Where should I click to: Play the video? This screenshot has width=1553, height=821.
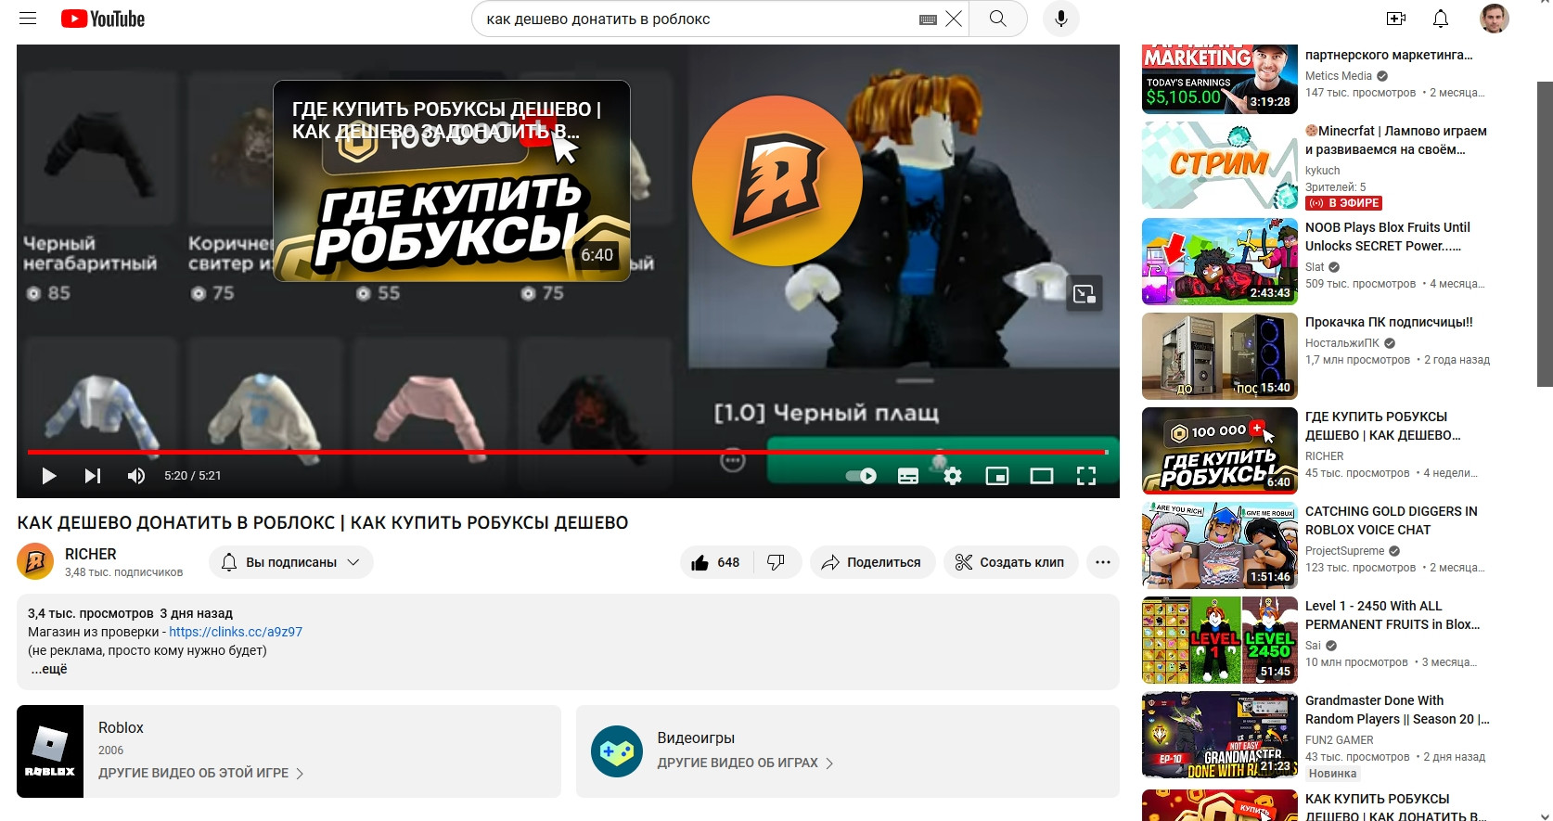pos(49,476)
